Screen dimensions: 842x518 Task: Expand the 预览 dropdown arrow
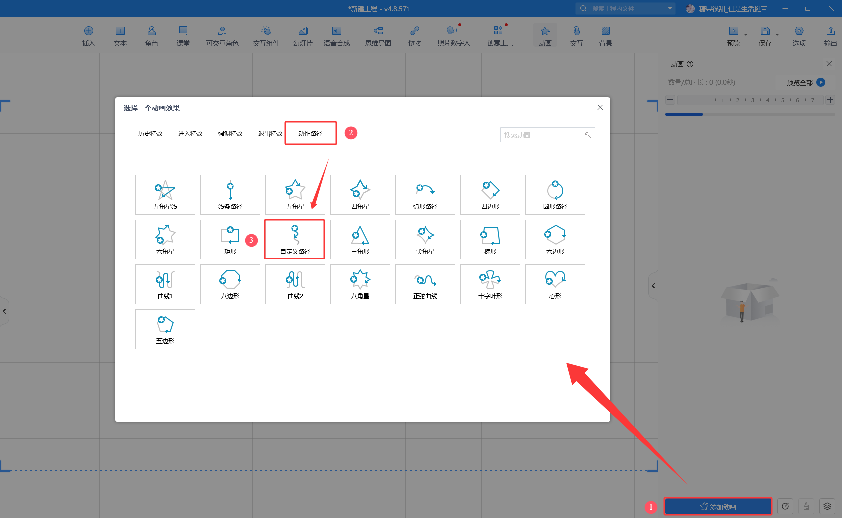click(746, 35)
